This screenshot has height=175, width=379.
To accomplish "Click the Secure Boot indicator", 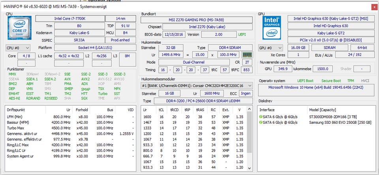I will tap(331, 81).
